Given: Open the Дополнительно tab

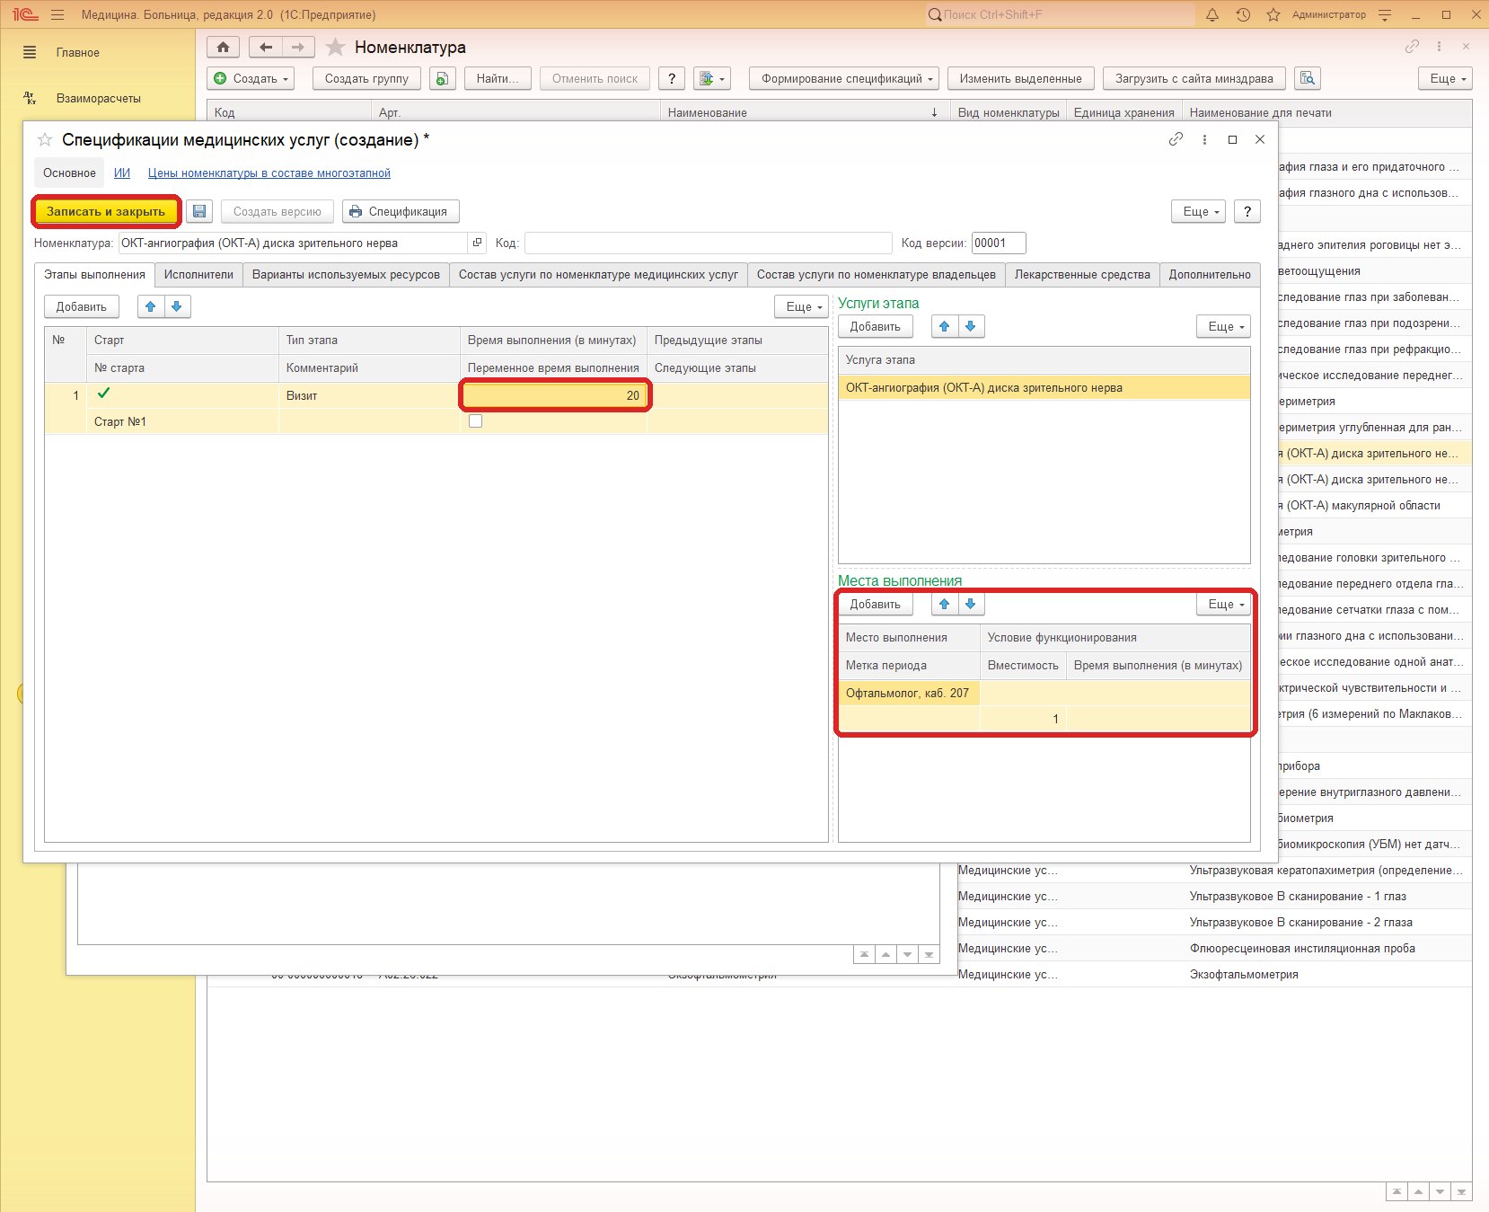Looking at the screenshot, I should pos(1210,274).
